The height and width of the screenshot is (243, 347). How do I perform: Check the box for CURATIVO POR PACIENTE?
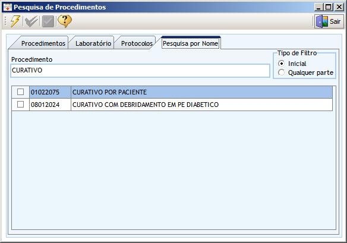coord(20,92)
